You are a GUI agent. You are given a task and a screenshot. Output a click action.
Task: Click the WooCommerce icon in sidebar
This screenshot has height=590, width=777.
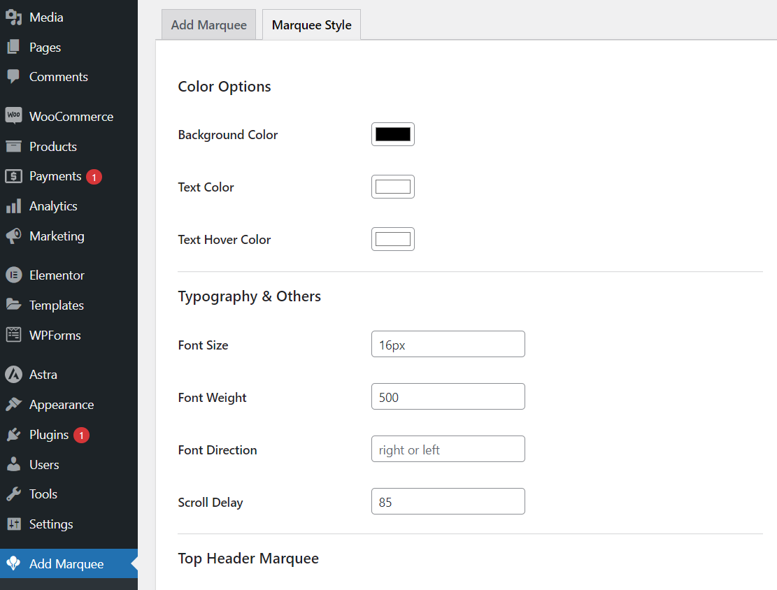(13, 117)
